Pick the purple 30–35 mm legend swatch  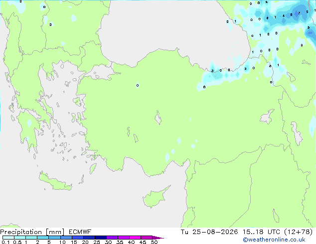[112, 238]
